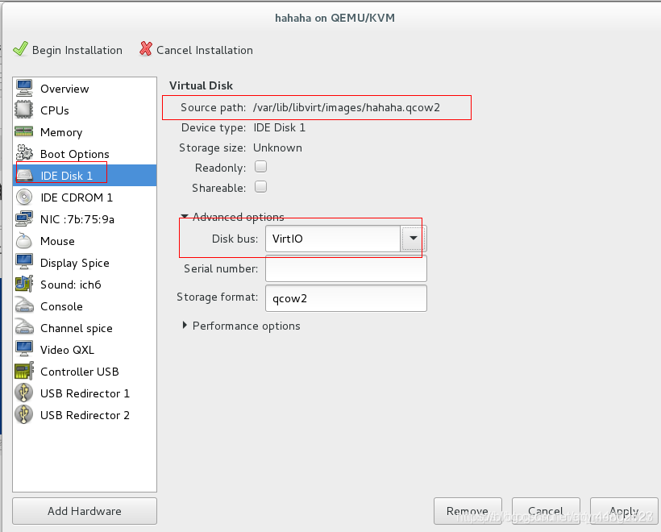Click the Device type IDE Disk 1 value
This screenshot has width=661, height=532.
280,127
